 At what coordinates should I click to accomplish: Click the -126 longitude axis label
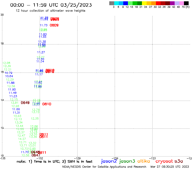[x=115, y=158]
